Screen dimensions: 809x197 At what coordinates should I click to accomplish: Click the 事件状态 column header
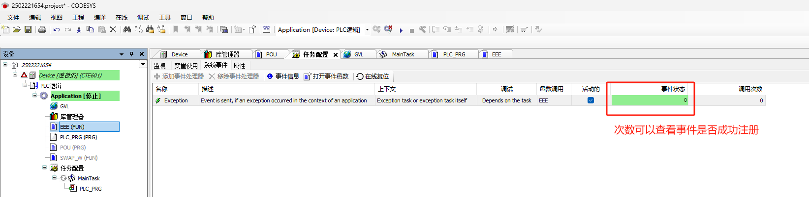[650, 89]
